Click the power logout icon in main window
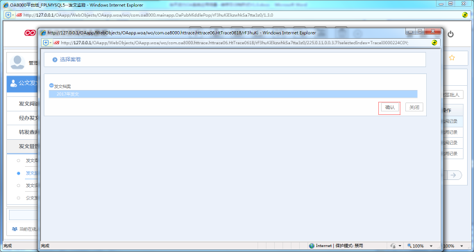The image size is (474, 252). coord(450,34)
